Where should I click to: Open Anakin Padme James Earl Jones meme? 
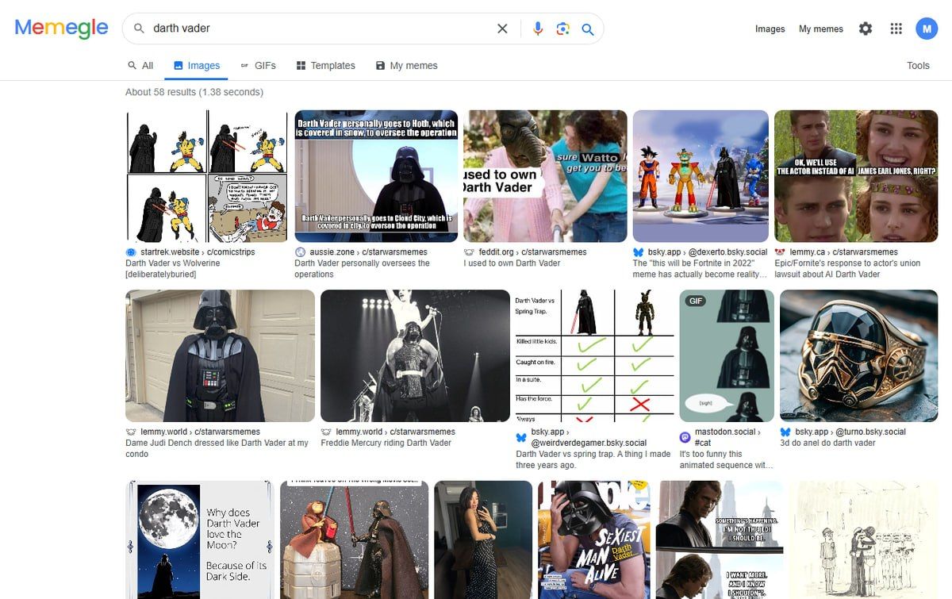coord(856,176)
